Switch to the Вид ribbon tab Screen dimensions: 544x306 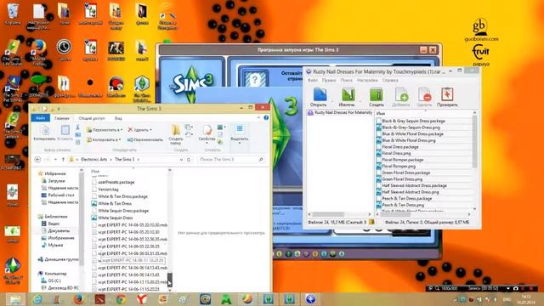tap(118, 118)
